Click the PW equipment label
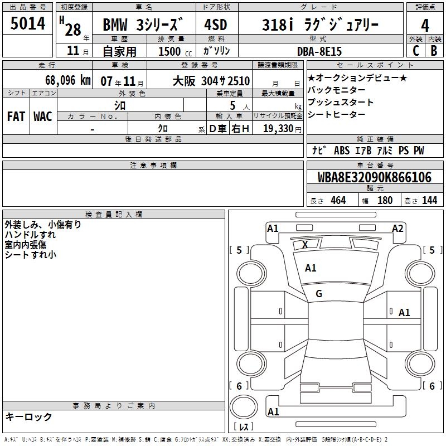The width and height of the screenshot is (446, 446). point(419,150)
